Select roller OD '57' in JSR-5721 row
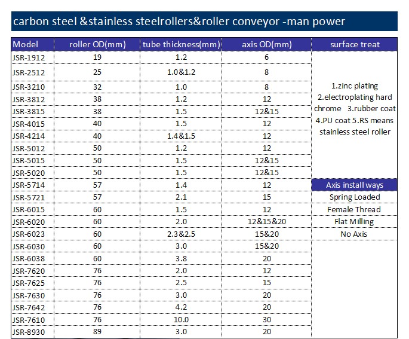Viewport: 409px width, 339px height. pos(97,197)
